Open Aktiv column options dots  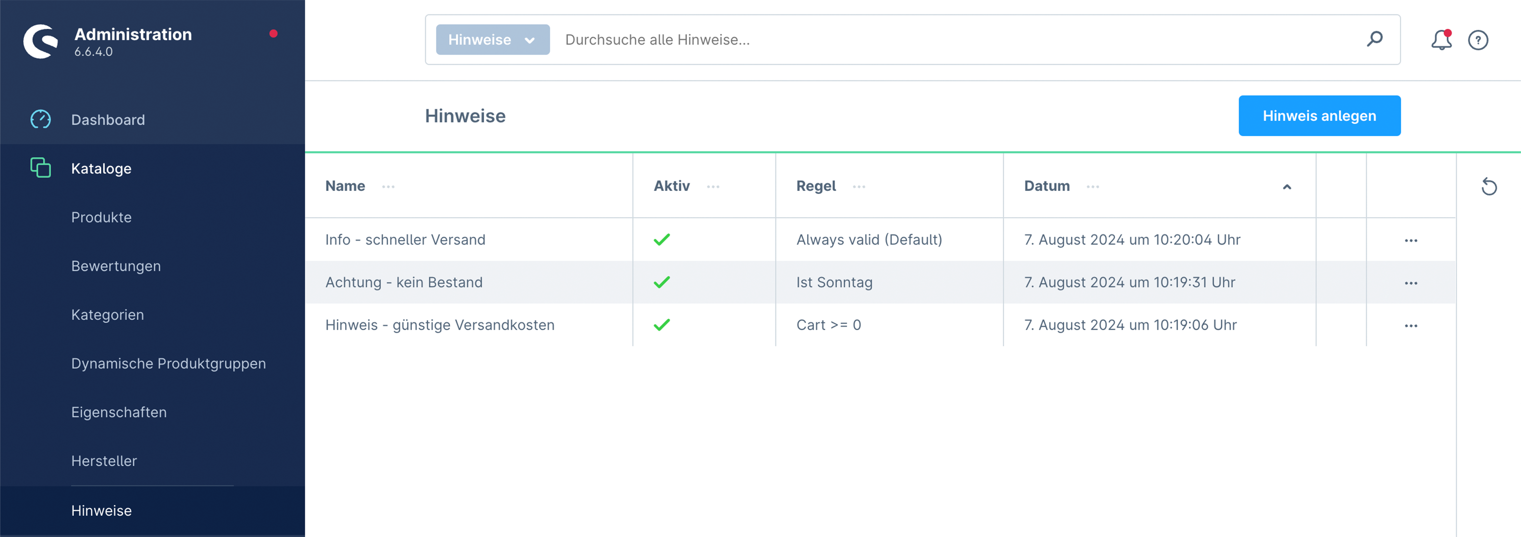pyautogui.click(x=713, y=187)
